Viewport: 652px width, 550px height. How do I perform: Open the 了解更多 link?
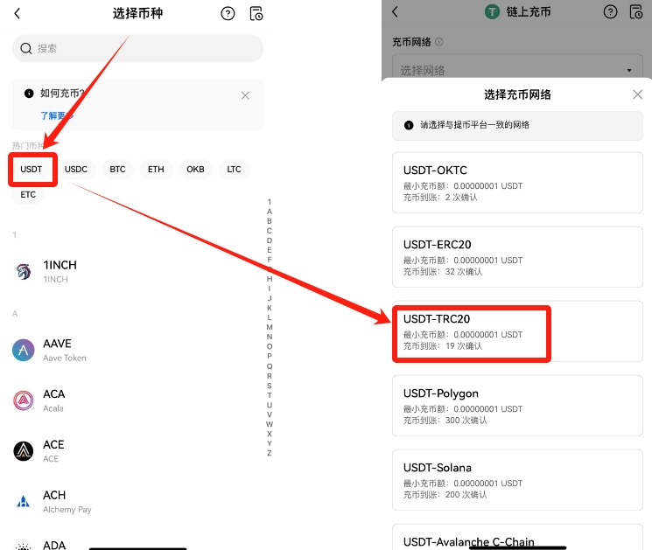pos(57,115)
